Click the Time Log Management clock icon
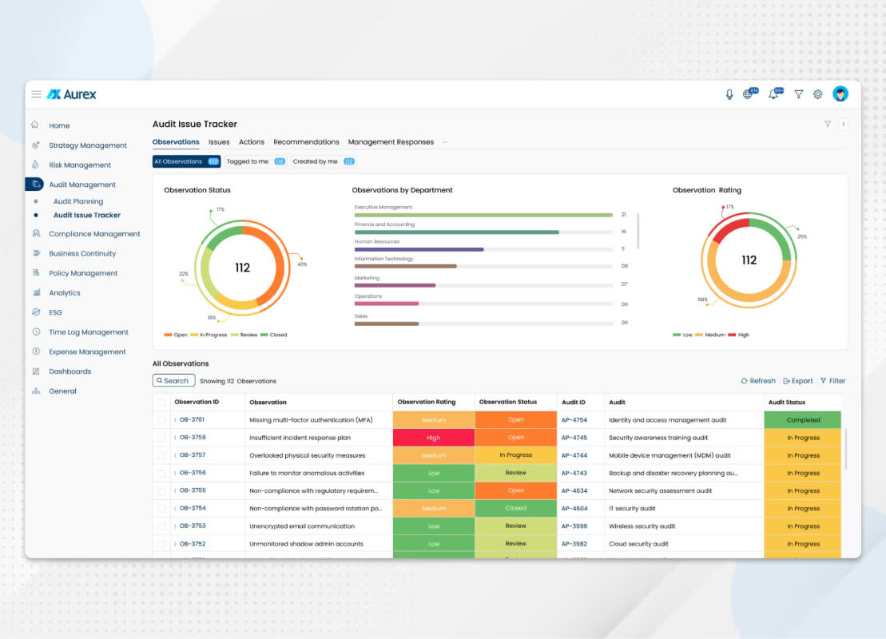This screenshot has width=886, height=639. pos(36,331)
